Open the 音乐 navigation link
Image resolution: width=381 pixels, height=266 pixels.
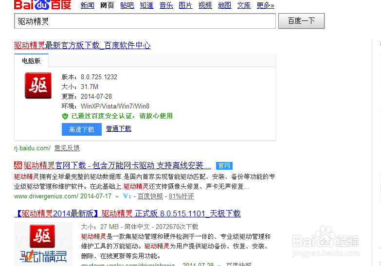pos(166,5)
